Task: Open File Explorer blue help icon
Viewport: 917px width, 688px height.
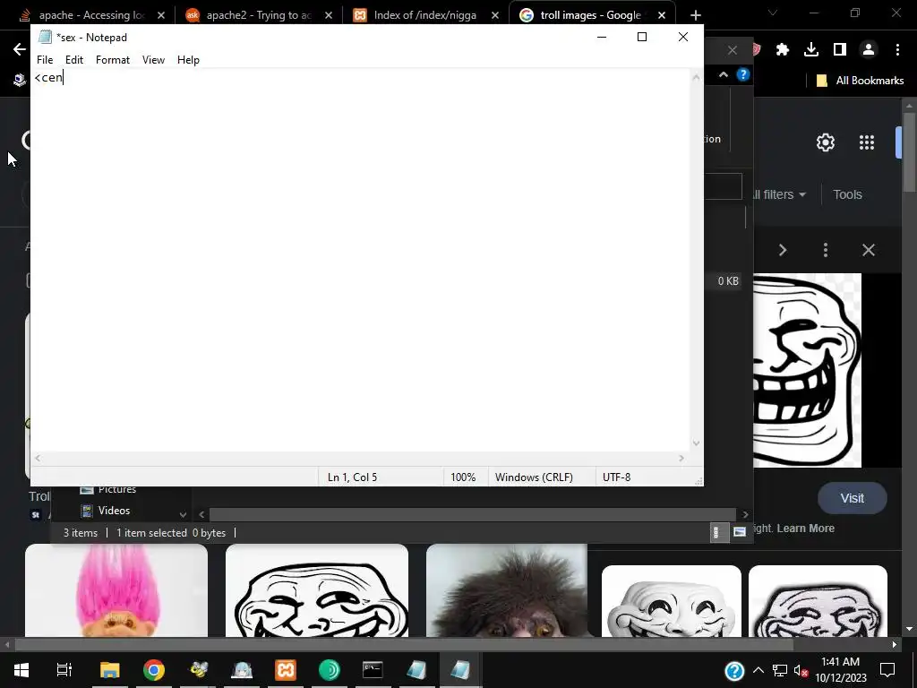Action: point(742,74)
